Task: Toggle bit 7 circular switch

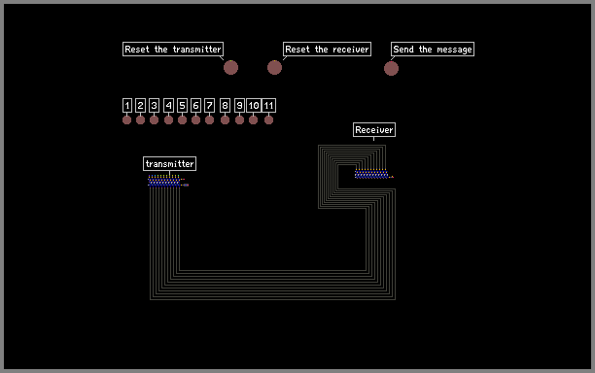Action: coord(209,119)
